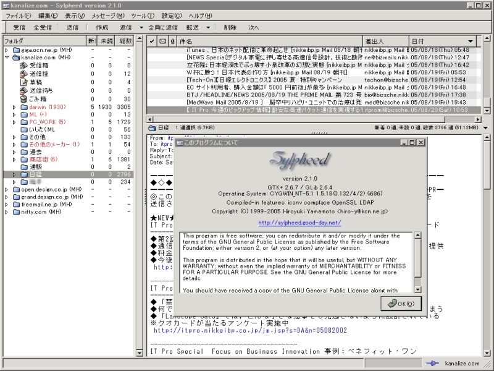Select the [Tech-On] 日経エレクトロニクス message
Screen dimensions: 494x371
314,80
